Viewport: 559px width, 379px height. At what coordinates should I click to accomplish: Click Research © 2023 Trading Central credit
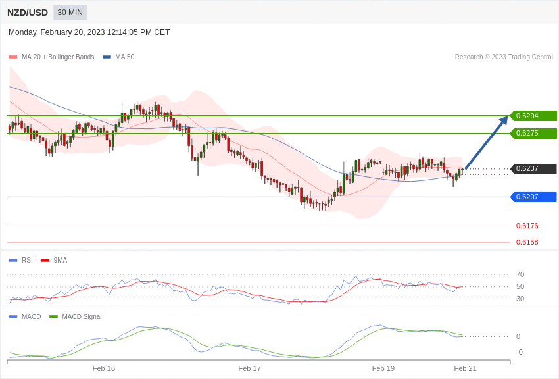504,57
